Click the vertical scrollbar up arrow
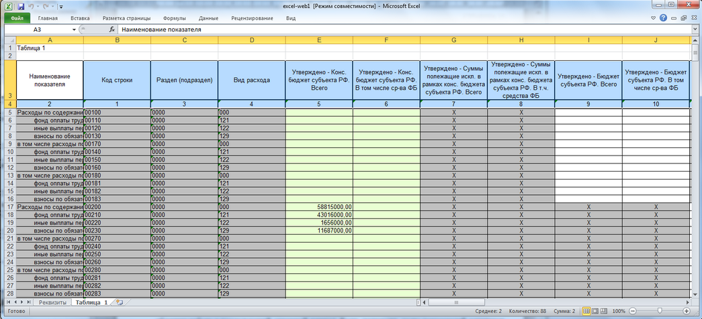This screenshot has width=702, height=319. pyautogui.click(x=694, y=40)
